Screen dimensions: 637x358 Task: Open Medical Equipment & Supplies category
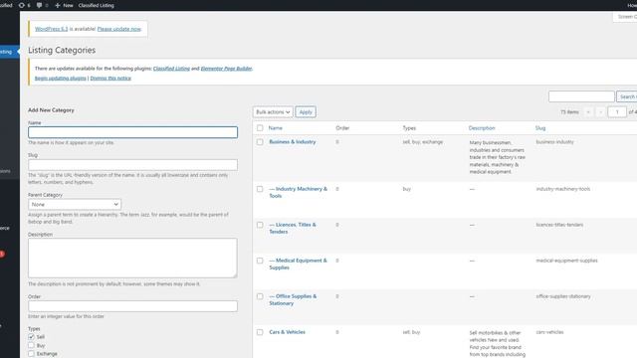coord(299,264)
